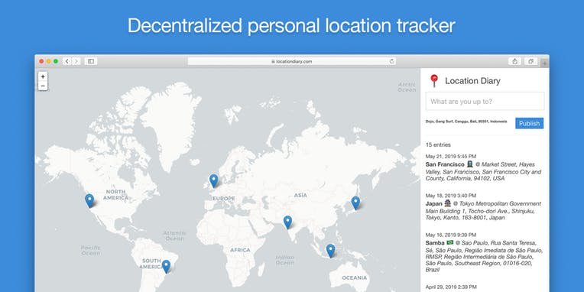Click the browser forward arrow
584x292 pixels.
pos(76,61)
